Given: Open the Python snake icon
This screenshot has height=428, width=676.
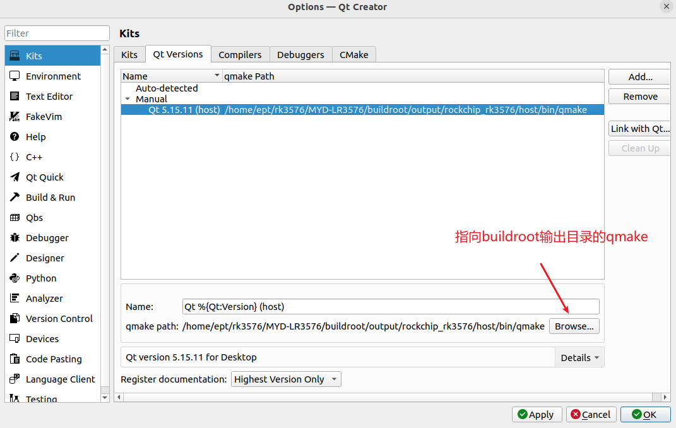Looking at the screenshot, I should (x=15, y=278).
